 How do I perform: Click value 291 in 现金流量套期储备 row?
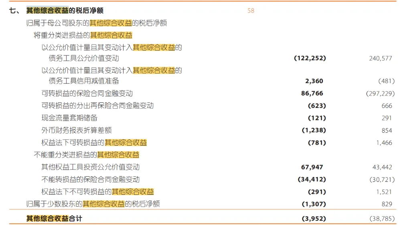point(387,118)
